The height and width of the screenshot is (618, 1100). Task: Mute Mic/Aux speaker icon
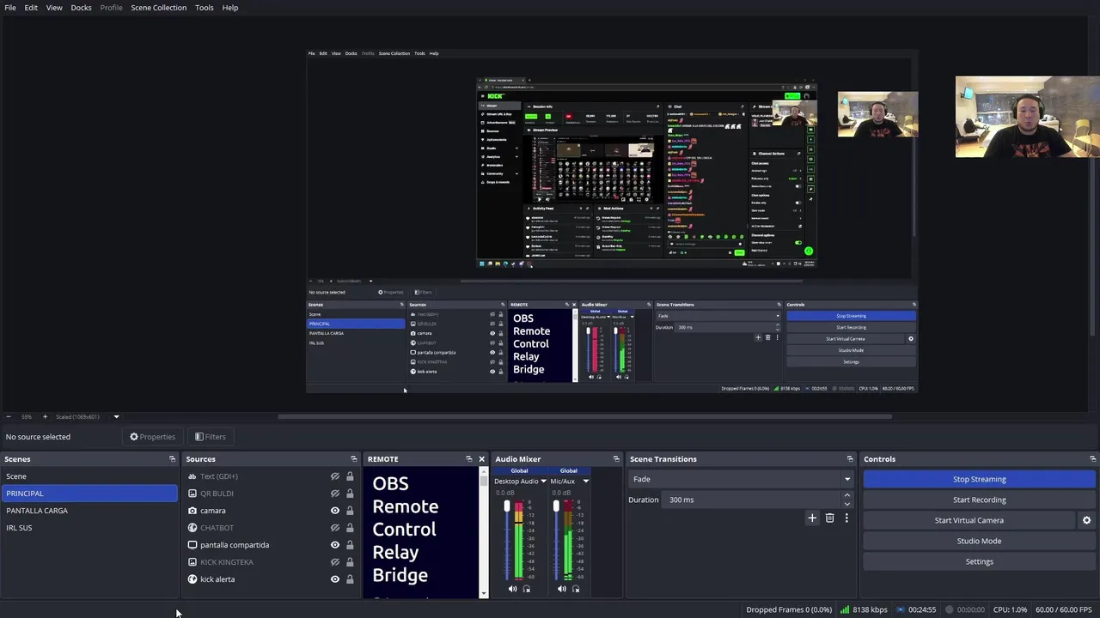[562, 589]
